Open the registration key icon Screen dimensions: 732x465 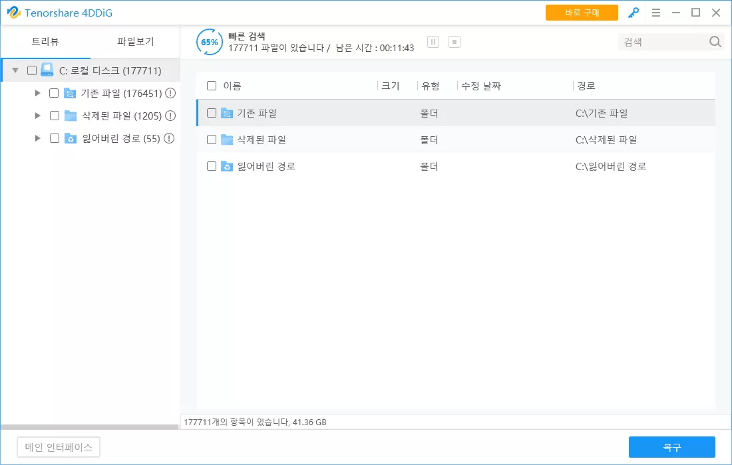tap(633, 13)
